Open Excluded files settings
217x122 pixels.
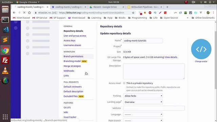pos(71,96)
